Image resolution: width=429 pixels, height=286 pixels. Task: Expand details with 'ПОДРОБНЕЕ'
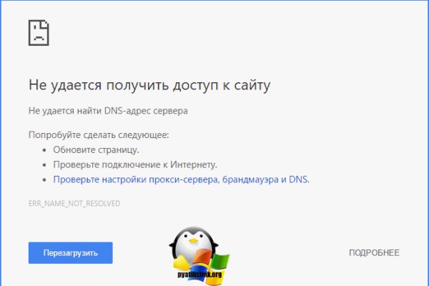coord(373,253)
